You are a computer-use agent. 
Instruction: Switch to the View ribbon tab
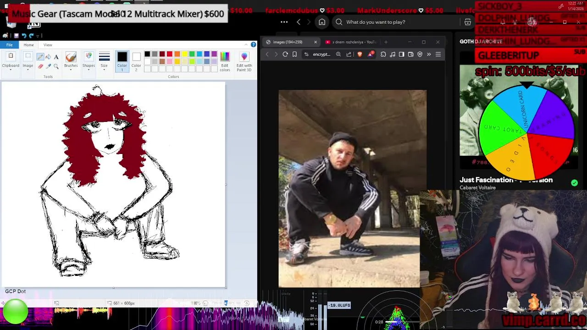tap(48, 45)
